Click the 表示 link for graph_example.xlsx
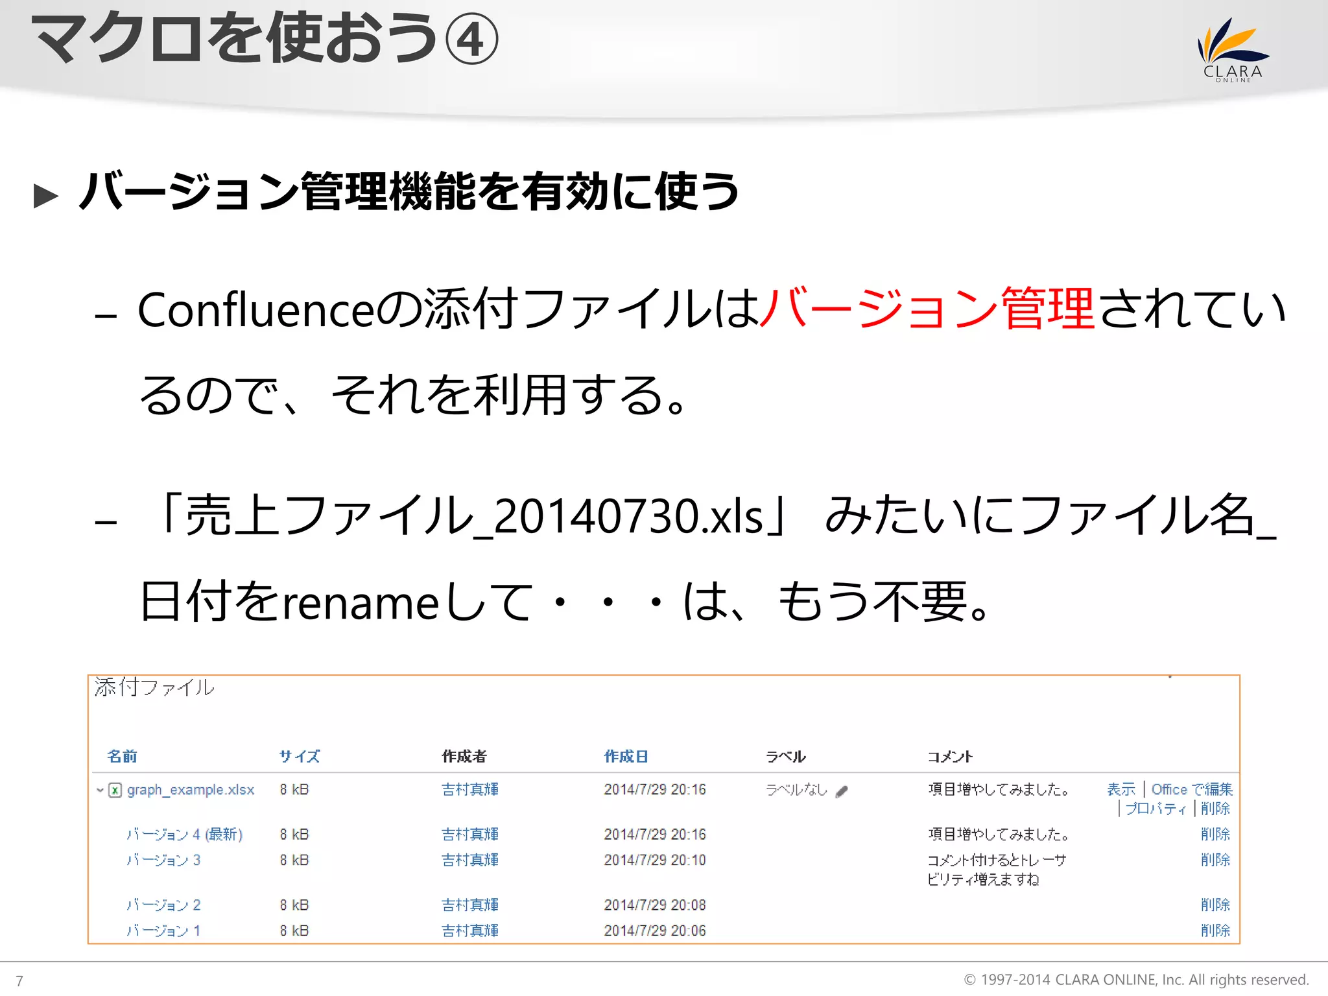Screen dimensions: 1328x996 click(x=1121, y=789)
